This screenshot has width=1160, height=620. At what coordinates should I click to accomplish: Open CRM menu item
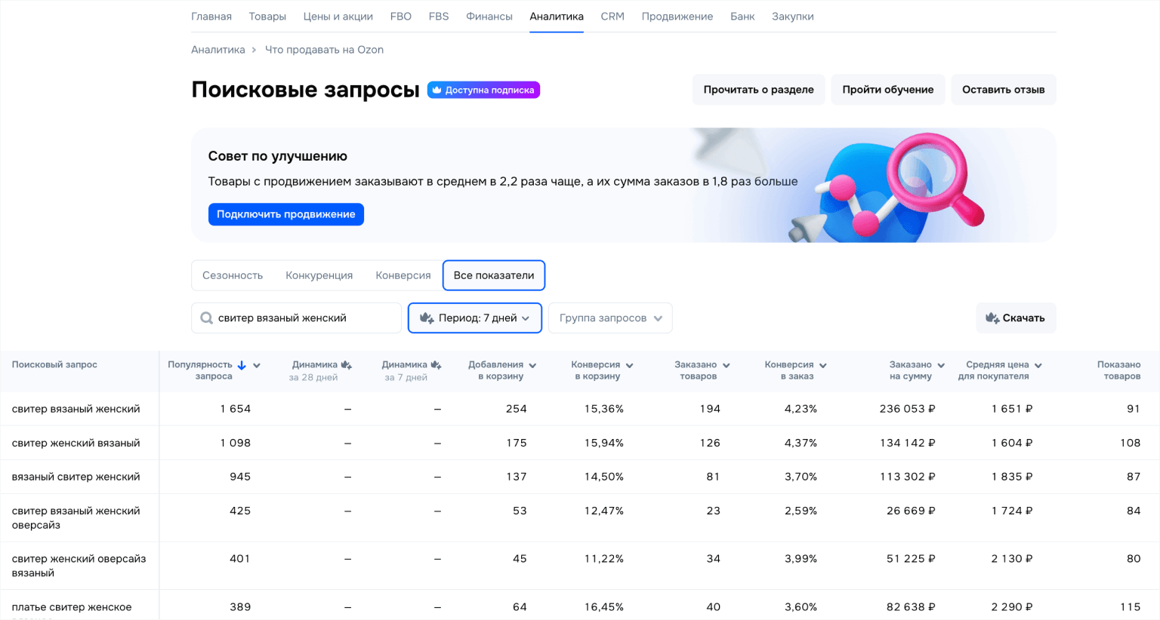[x=612, y=17]
